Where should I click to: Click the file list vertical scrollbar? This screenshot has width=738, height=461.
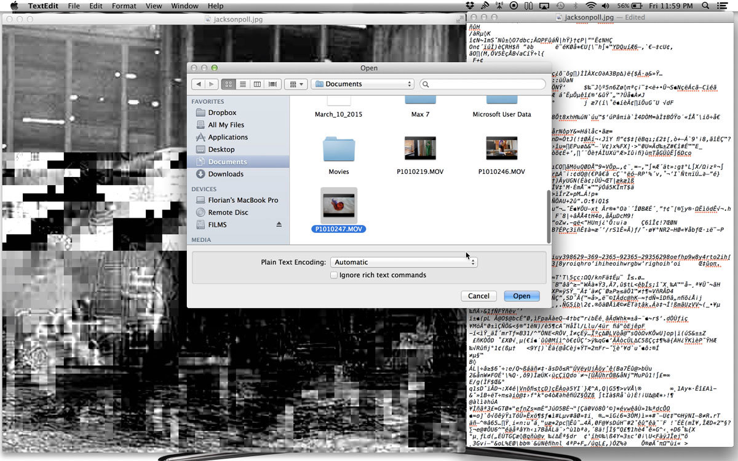point(549,216)
